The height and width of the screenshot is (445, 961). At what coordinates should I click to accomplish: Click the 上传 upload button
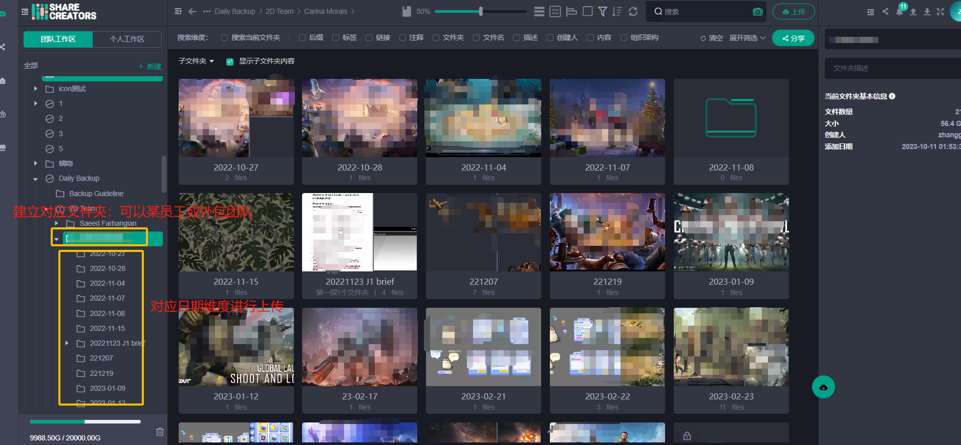pos(794,11)
